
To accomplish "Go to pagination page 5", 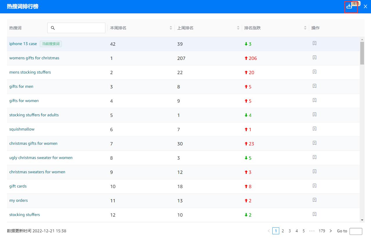I will point(304,231).
